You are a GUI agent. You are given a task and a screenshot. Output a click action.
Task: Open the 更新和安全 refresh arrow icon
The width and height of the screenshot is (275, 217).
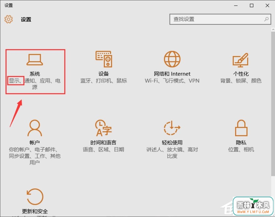click(35, 197)
